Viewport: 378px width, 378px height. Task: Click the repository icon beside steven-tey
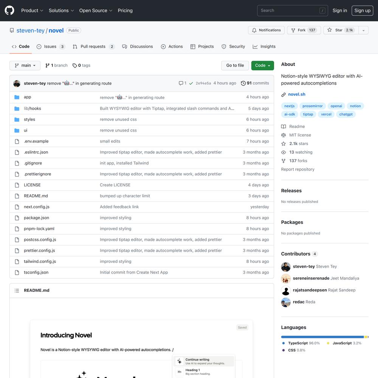(x=12, y=30)
